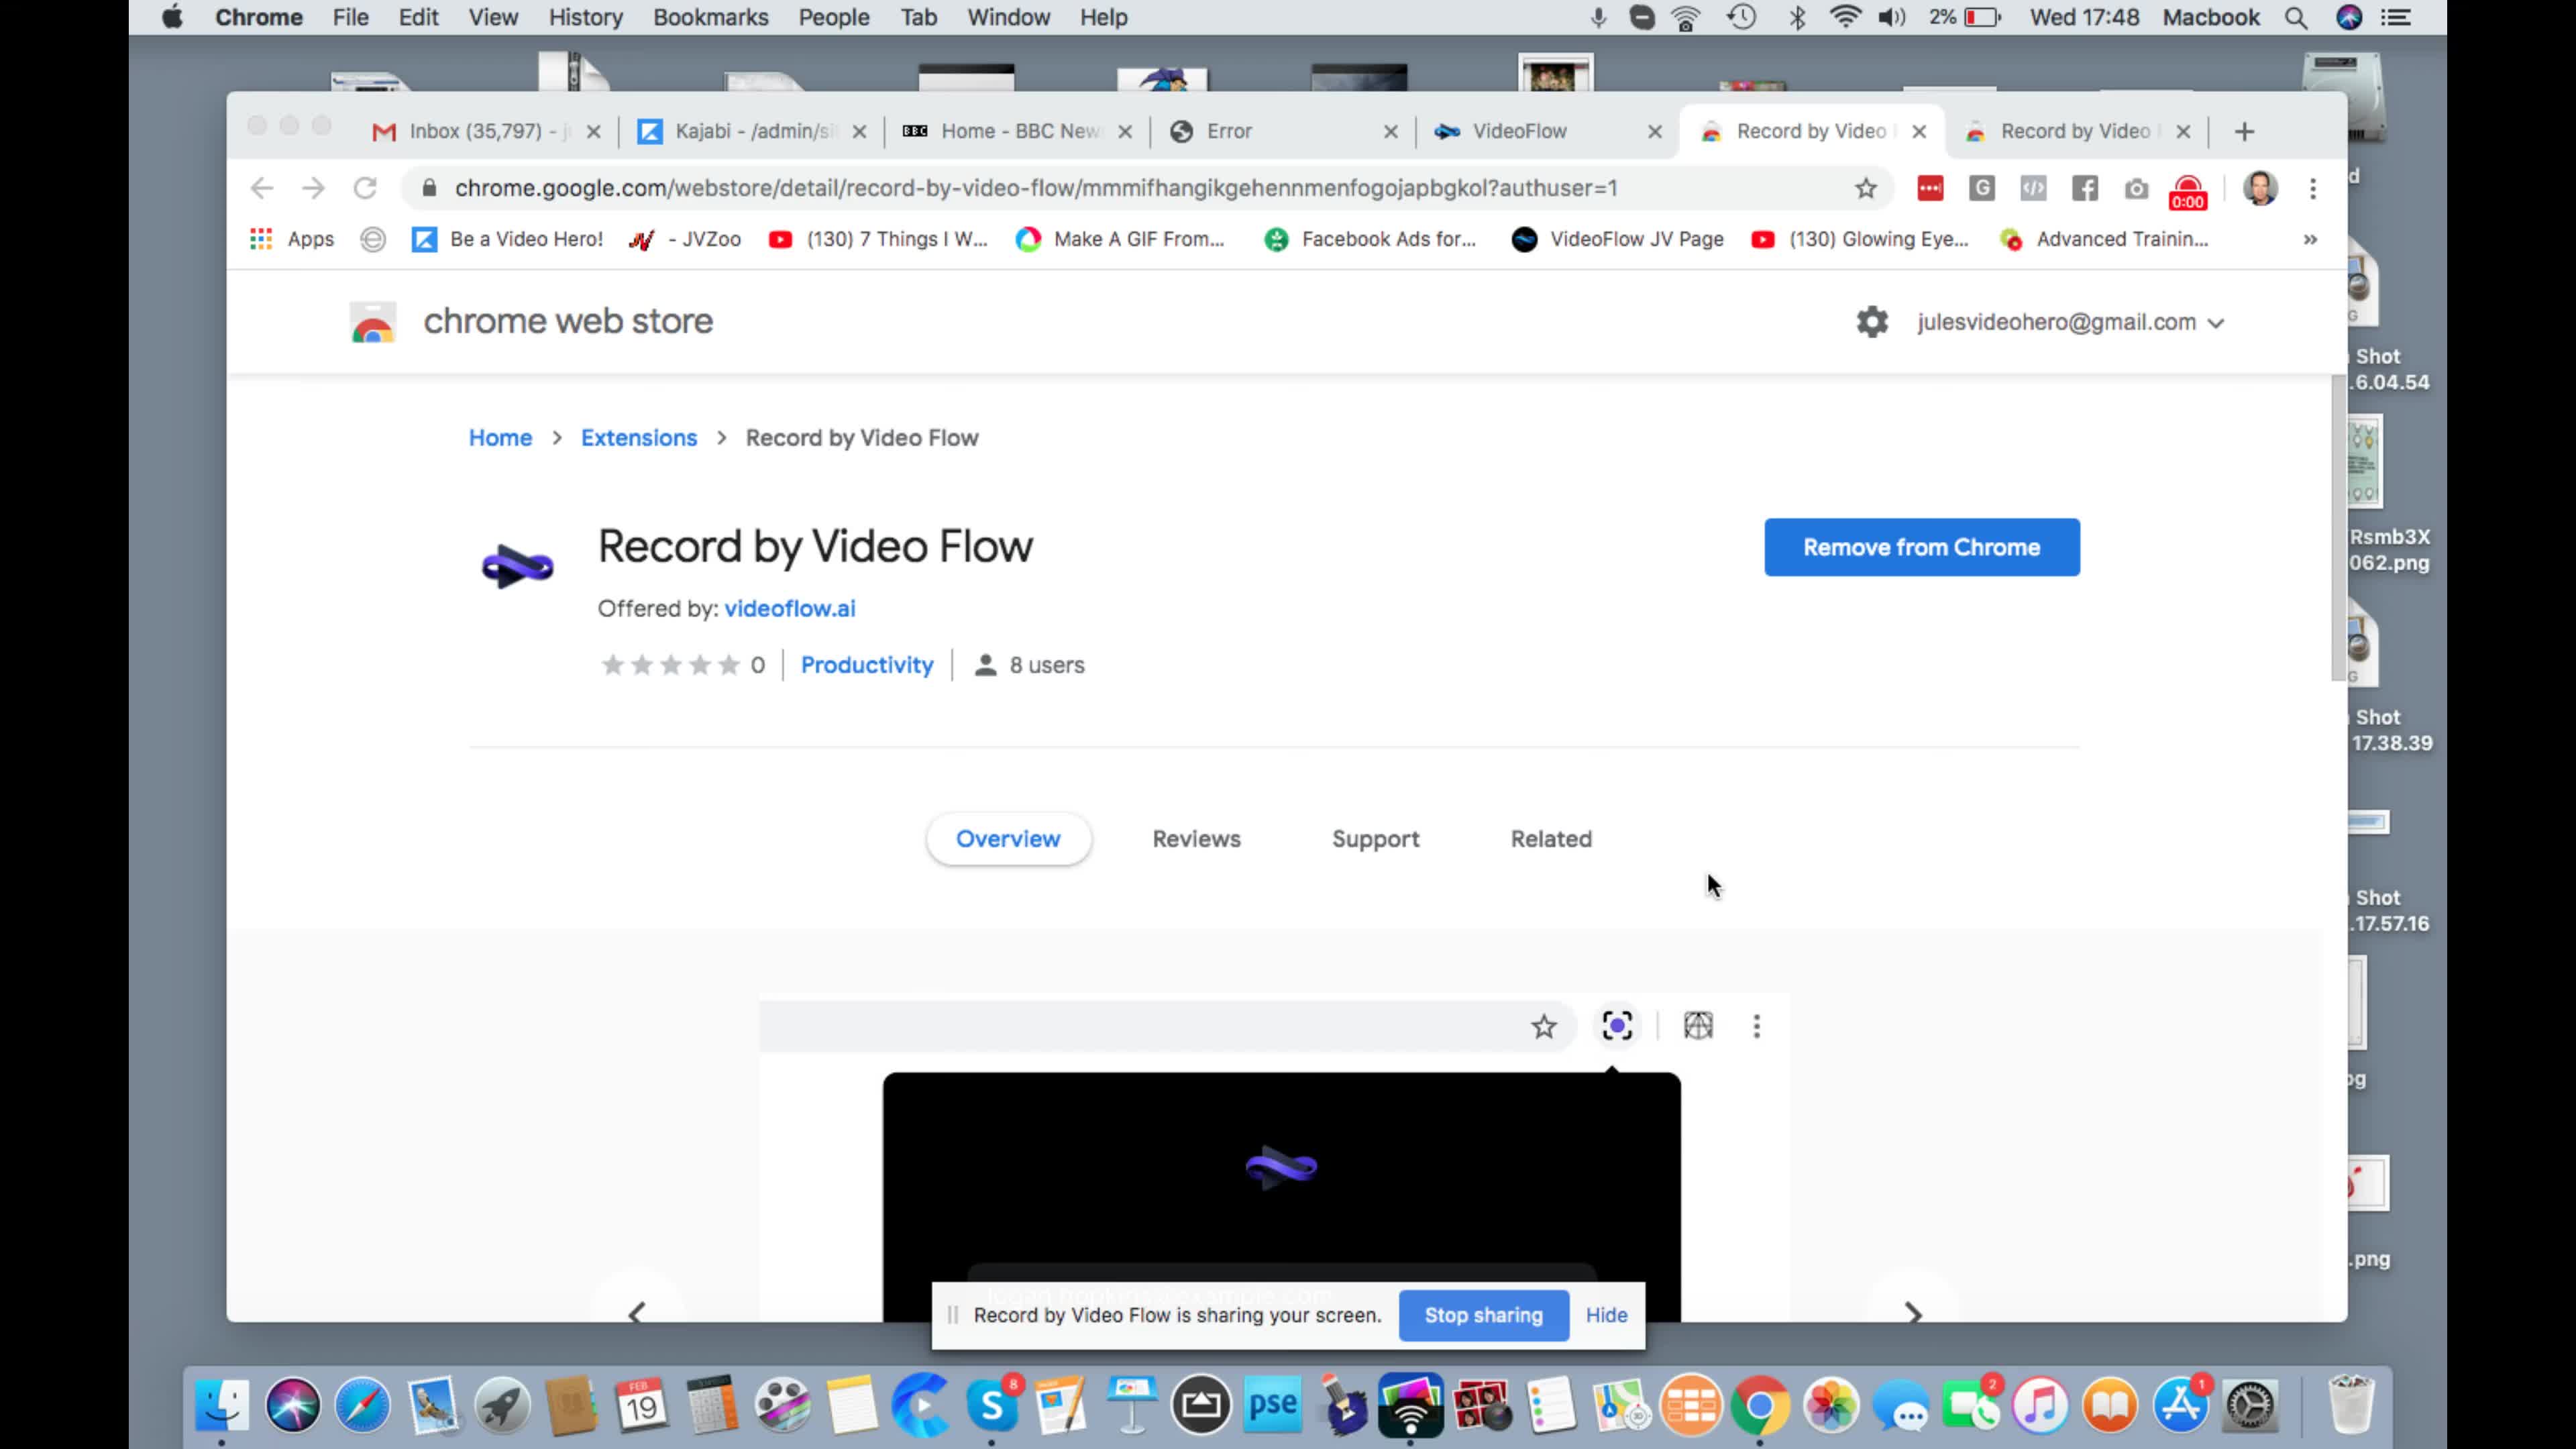Open the Wi-Fi status menu
Viewport: 2576px width, 1449px height.
point(1845,18)
